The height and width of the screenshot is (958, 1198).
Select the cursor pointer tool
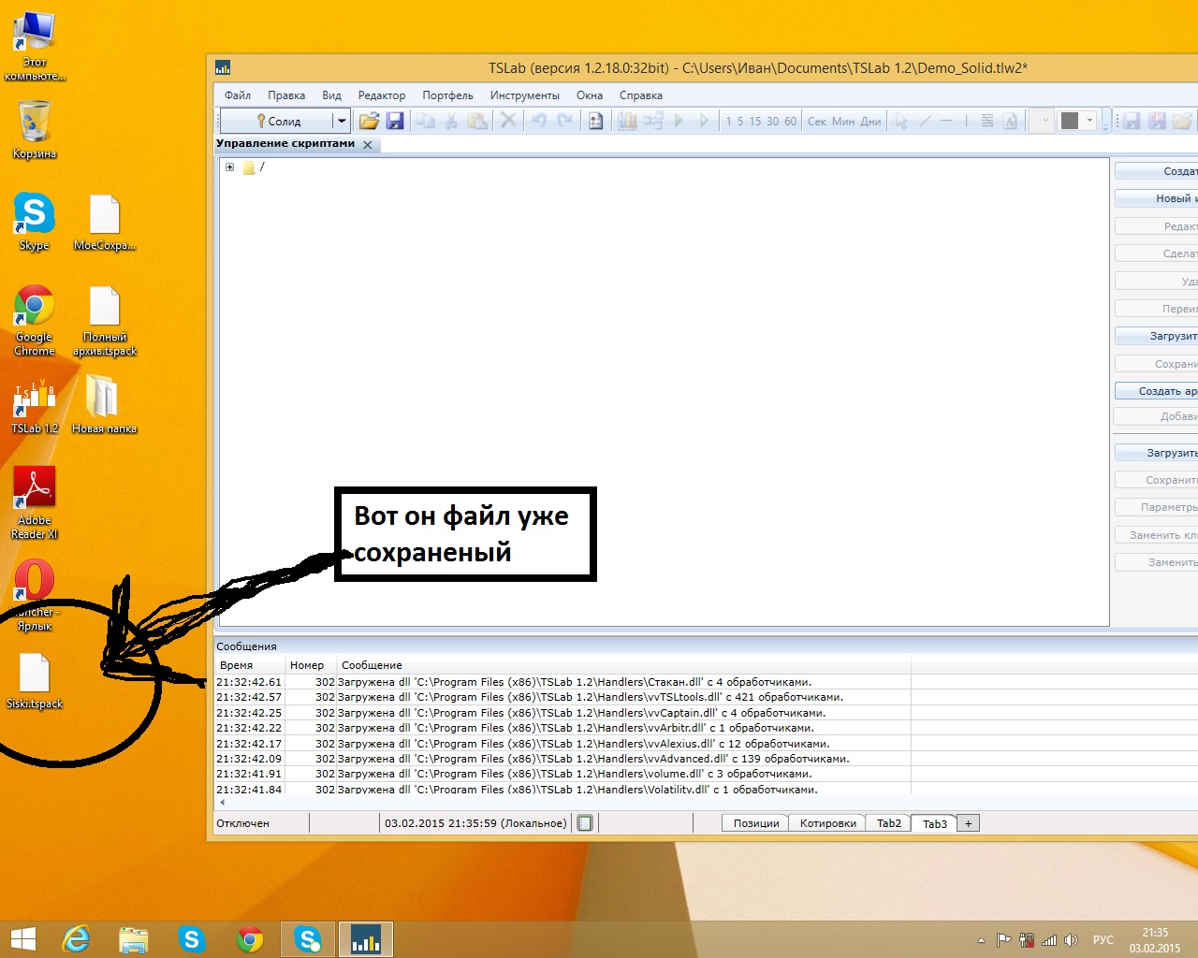point(901,121)
